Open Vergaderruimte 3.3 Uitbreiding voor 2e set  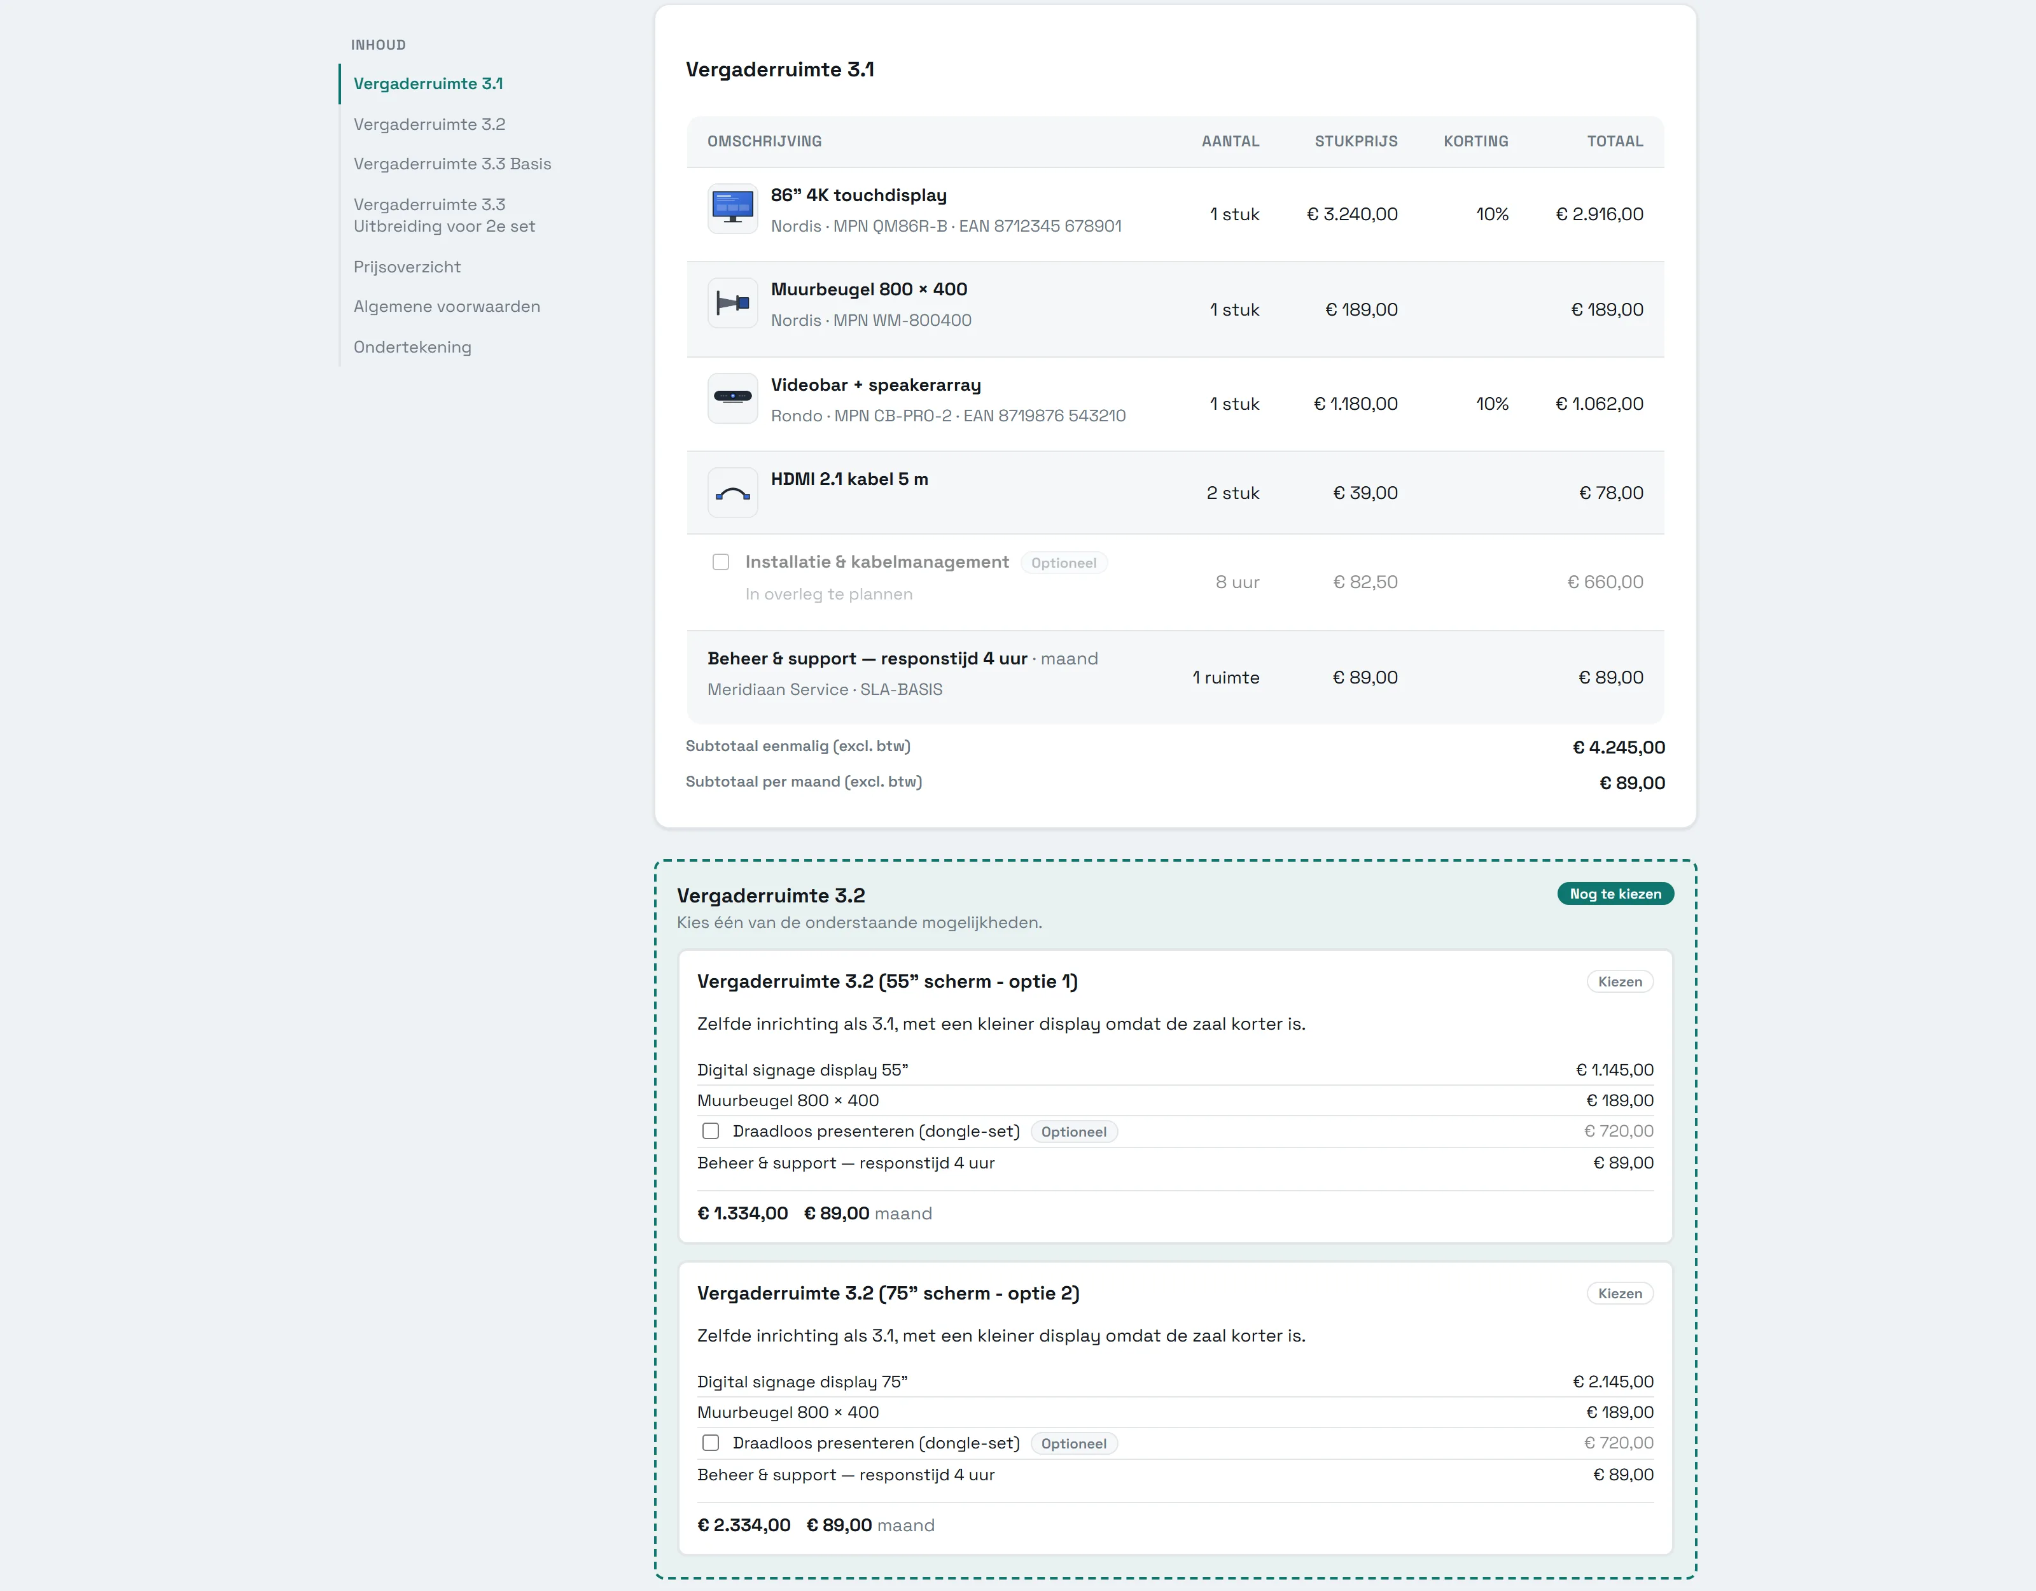coord(443,216)
